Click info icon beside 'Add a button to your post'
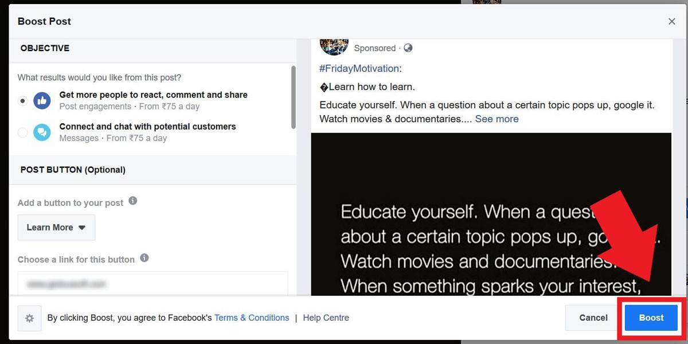688x344 pixels. 132,201
